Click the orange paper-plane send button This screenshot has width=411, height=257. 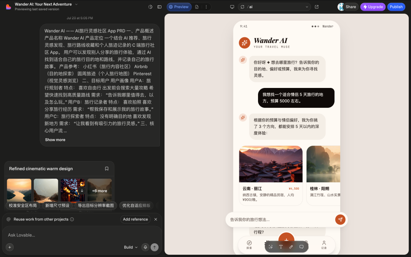[x=340, y=220]
